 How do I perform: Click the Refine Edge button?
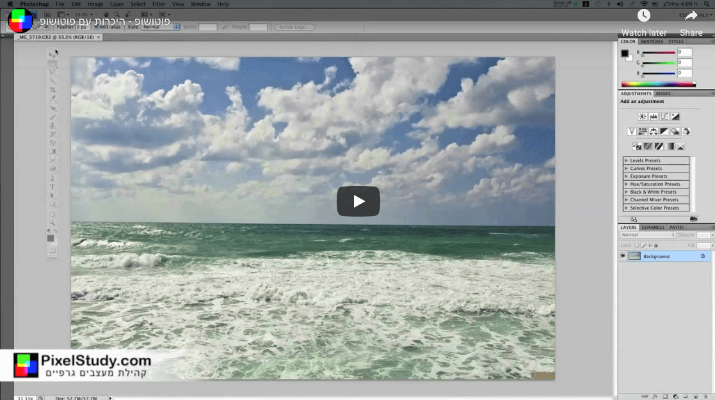294,27
